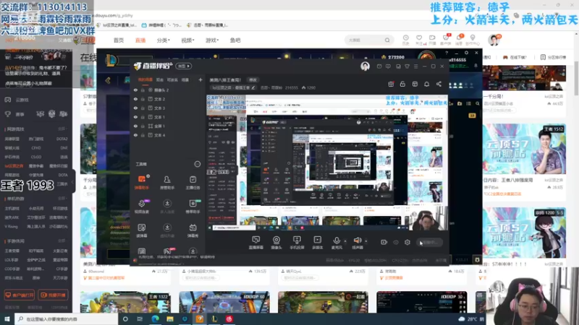Screen dimensions: 579x325
Task: Lock the 文本 2 source layer
Action: (143, 99)
